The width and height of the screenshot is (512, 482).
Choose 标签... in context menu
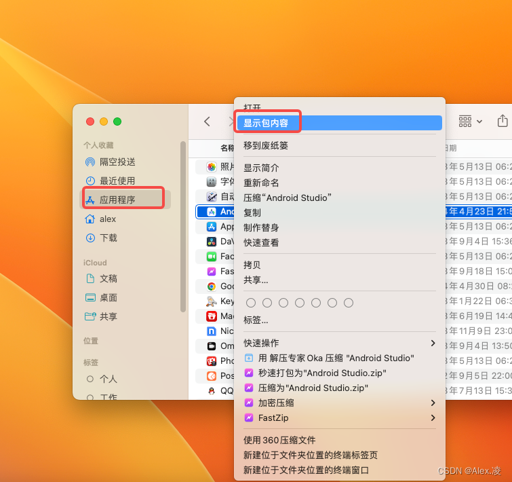tap(340, 320)
